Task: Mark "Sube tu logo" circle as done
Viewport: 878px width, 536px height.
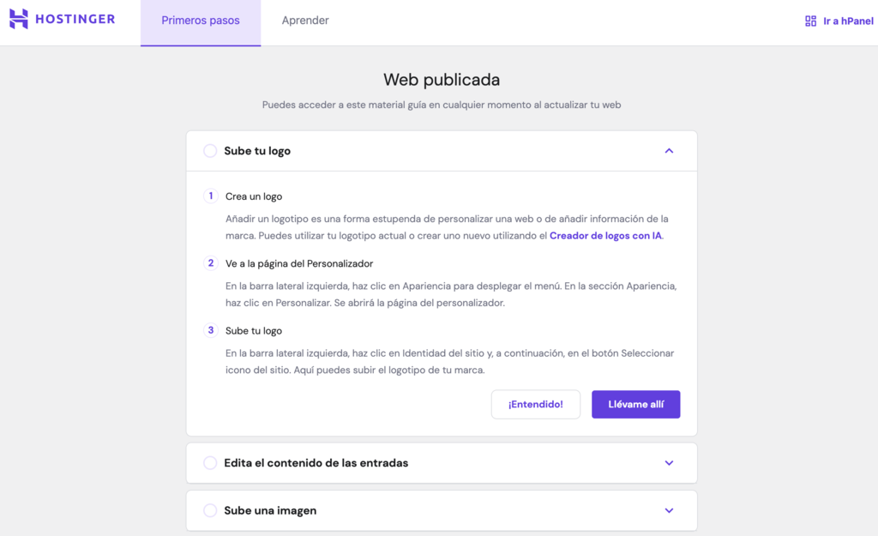Action: 210,151
